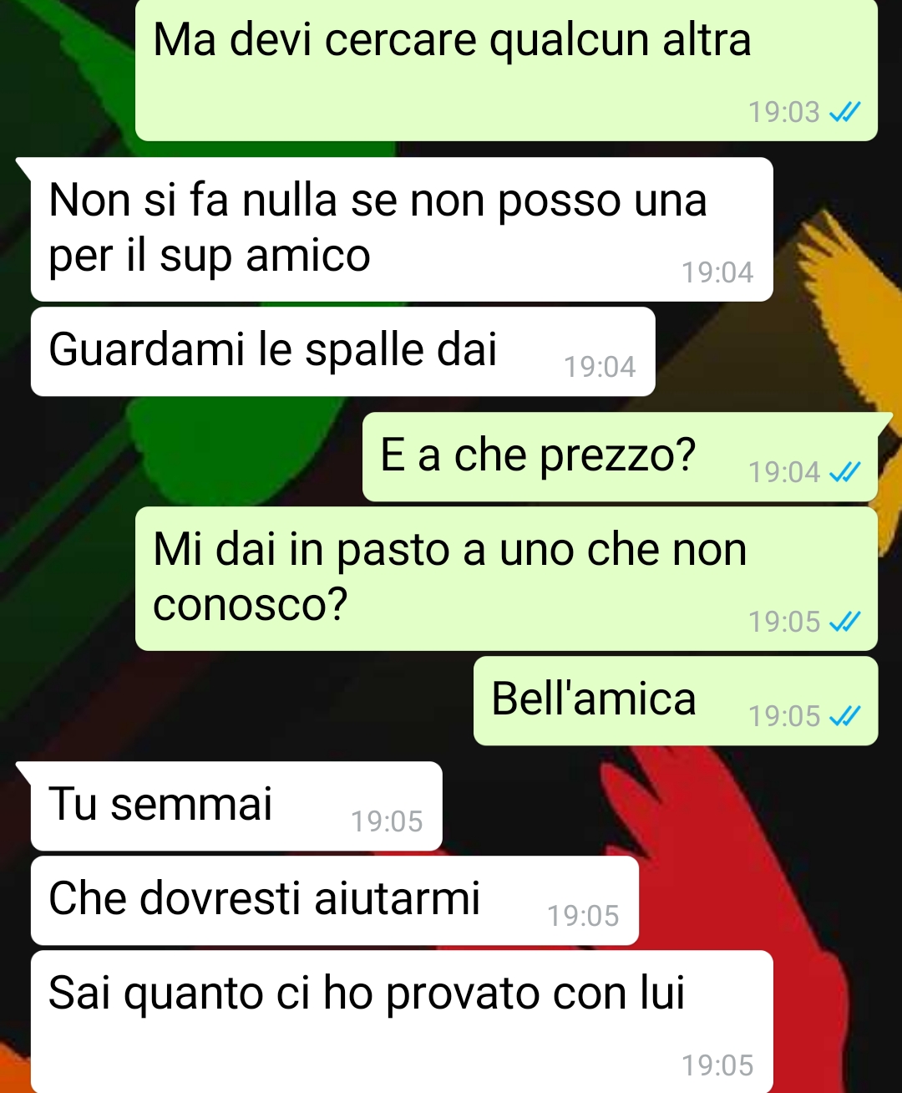Select "Mi dai in pasto a uno" message
Screen dimensions: 902x1093
pyautogui.click(x=506, y=579)
